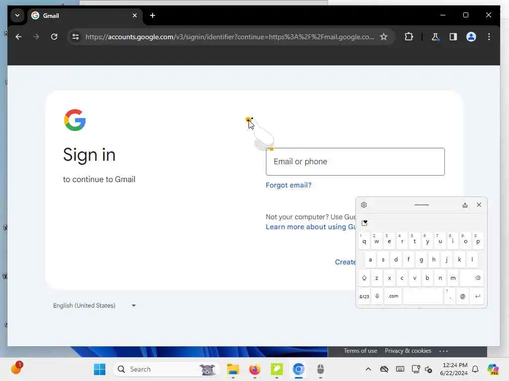Open Privacy & cookies in background window
Screen dimensions: 509x381
point(408,351)
